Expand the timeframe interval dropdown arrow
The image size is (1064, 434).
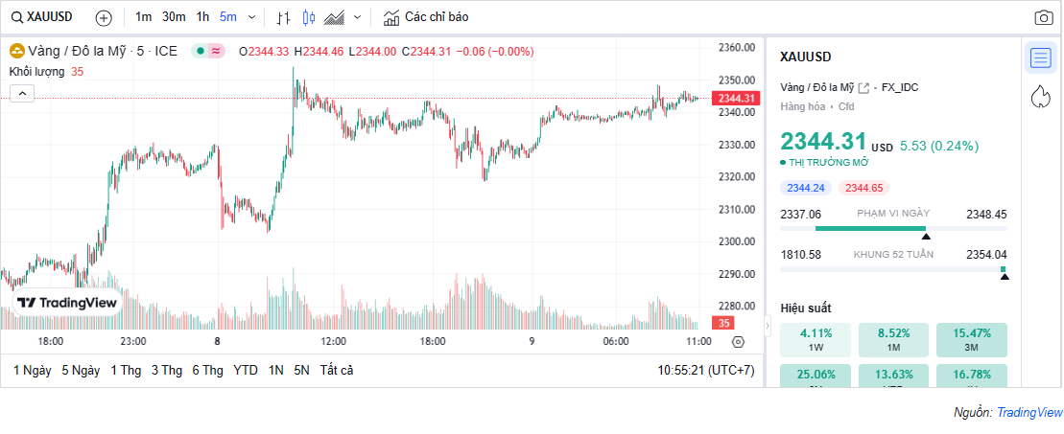click(x=252, y=17)
